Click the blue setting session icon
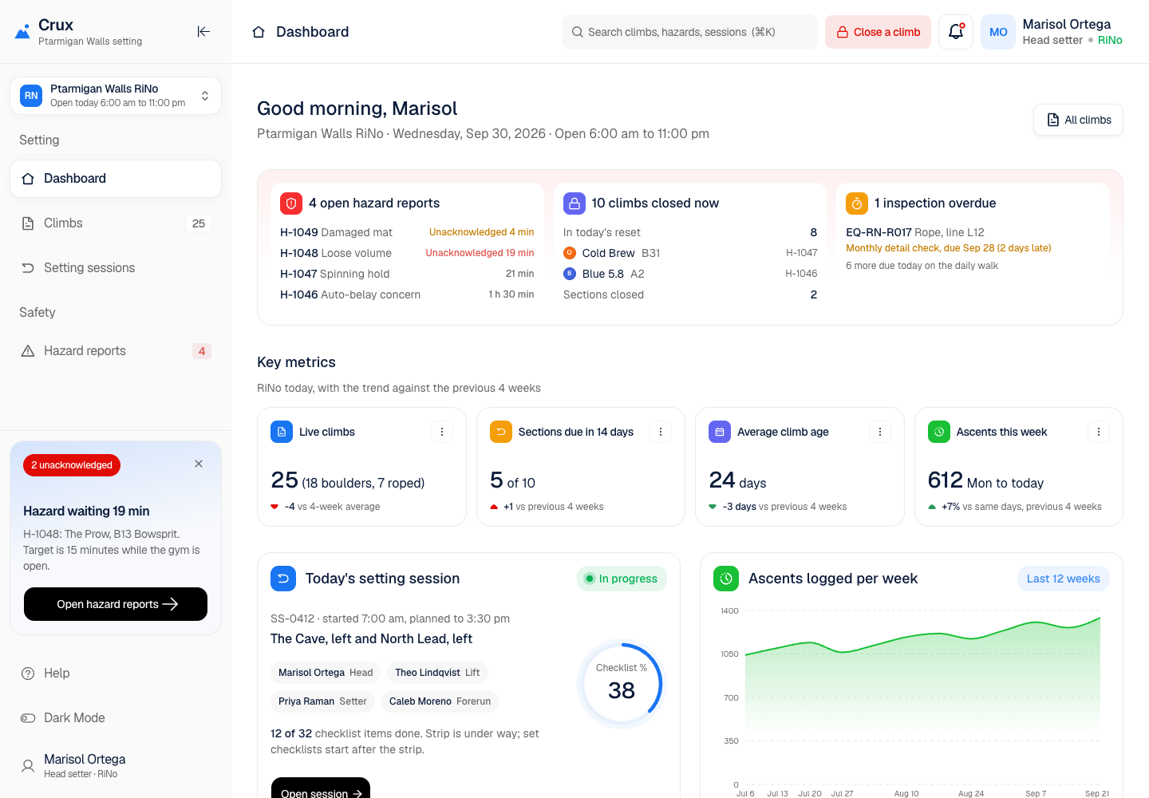This screenshot has width=1149, height=798. [283, 579]
